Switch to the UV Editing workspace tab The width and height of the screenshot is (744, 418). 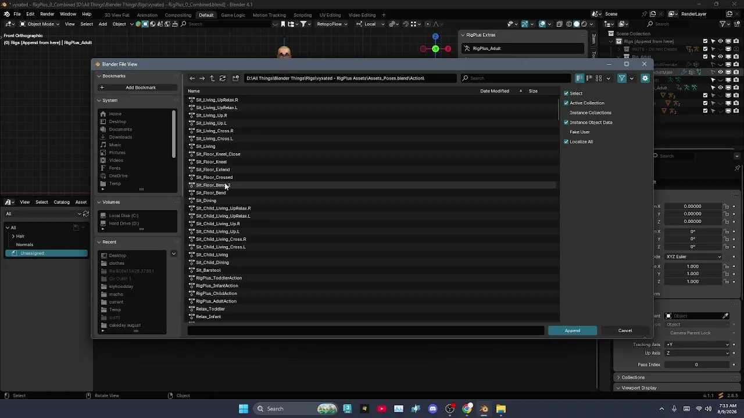(x=330, y=15)
